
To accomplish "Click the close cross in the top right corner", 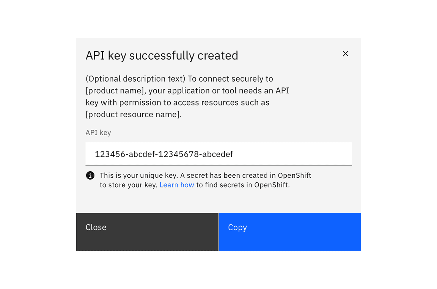I will tap(345, 54).
